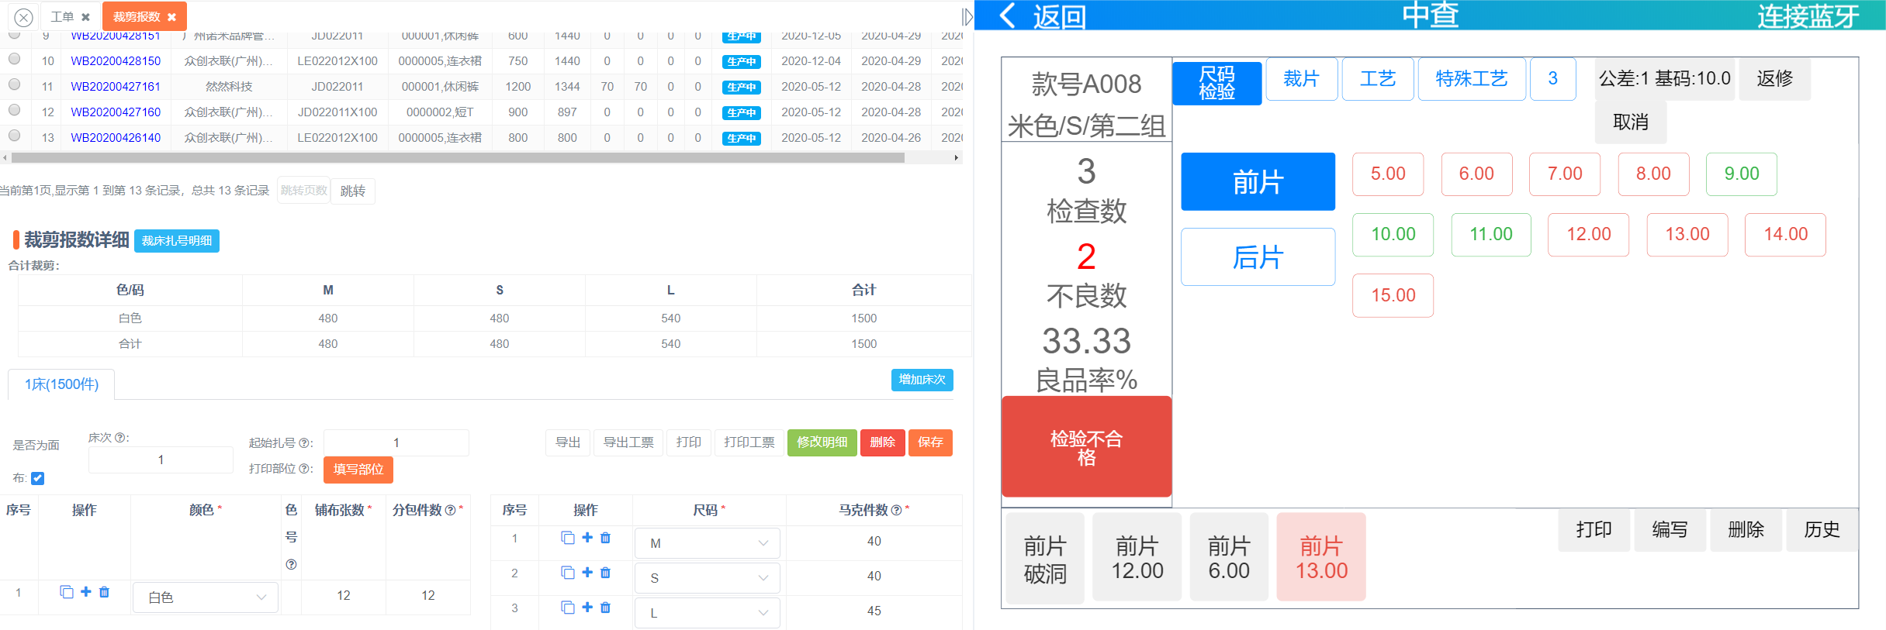Click the copy icon in size row M
This screenshot has width=1886, height=630.
point(568,538)
